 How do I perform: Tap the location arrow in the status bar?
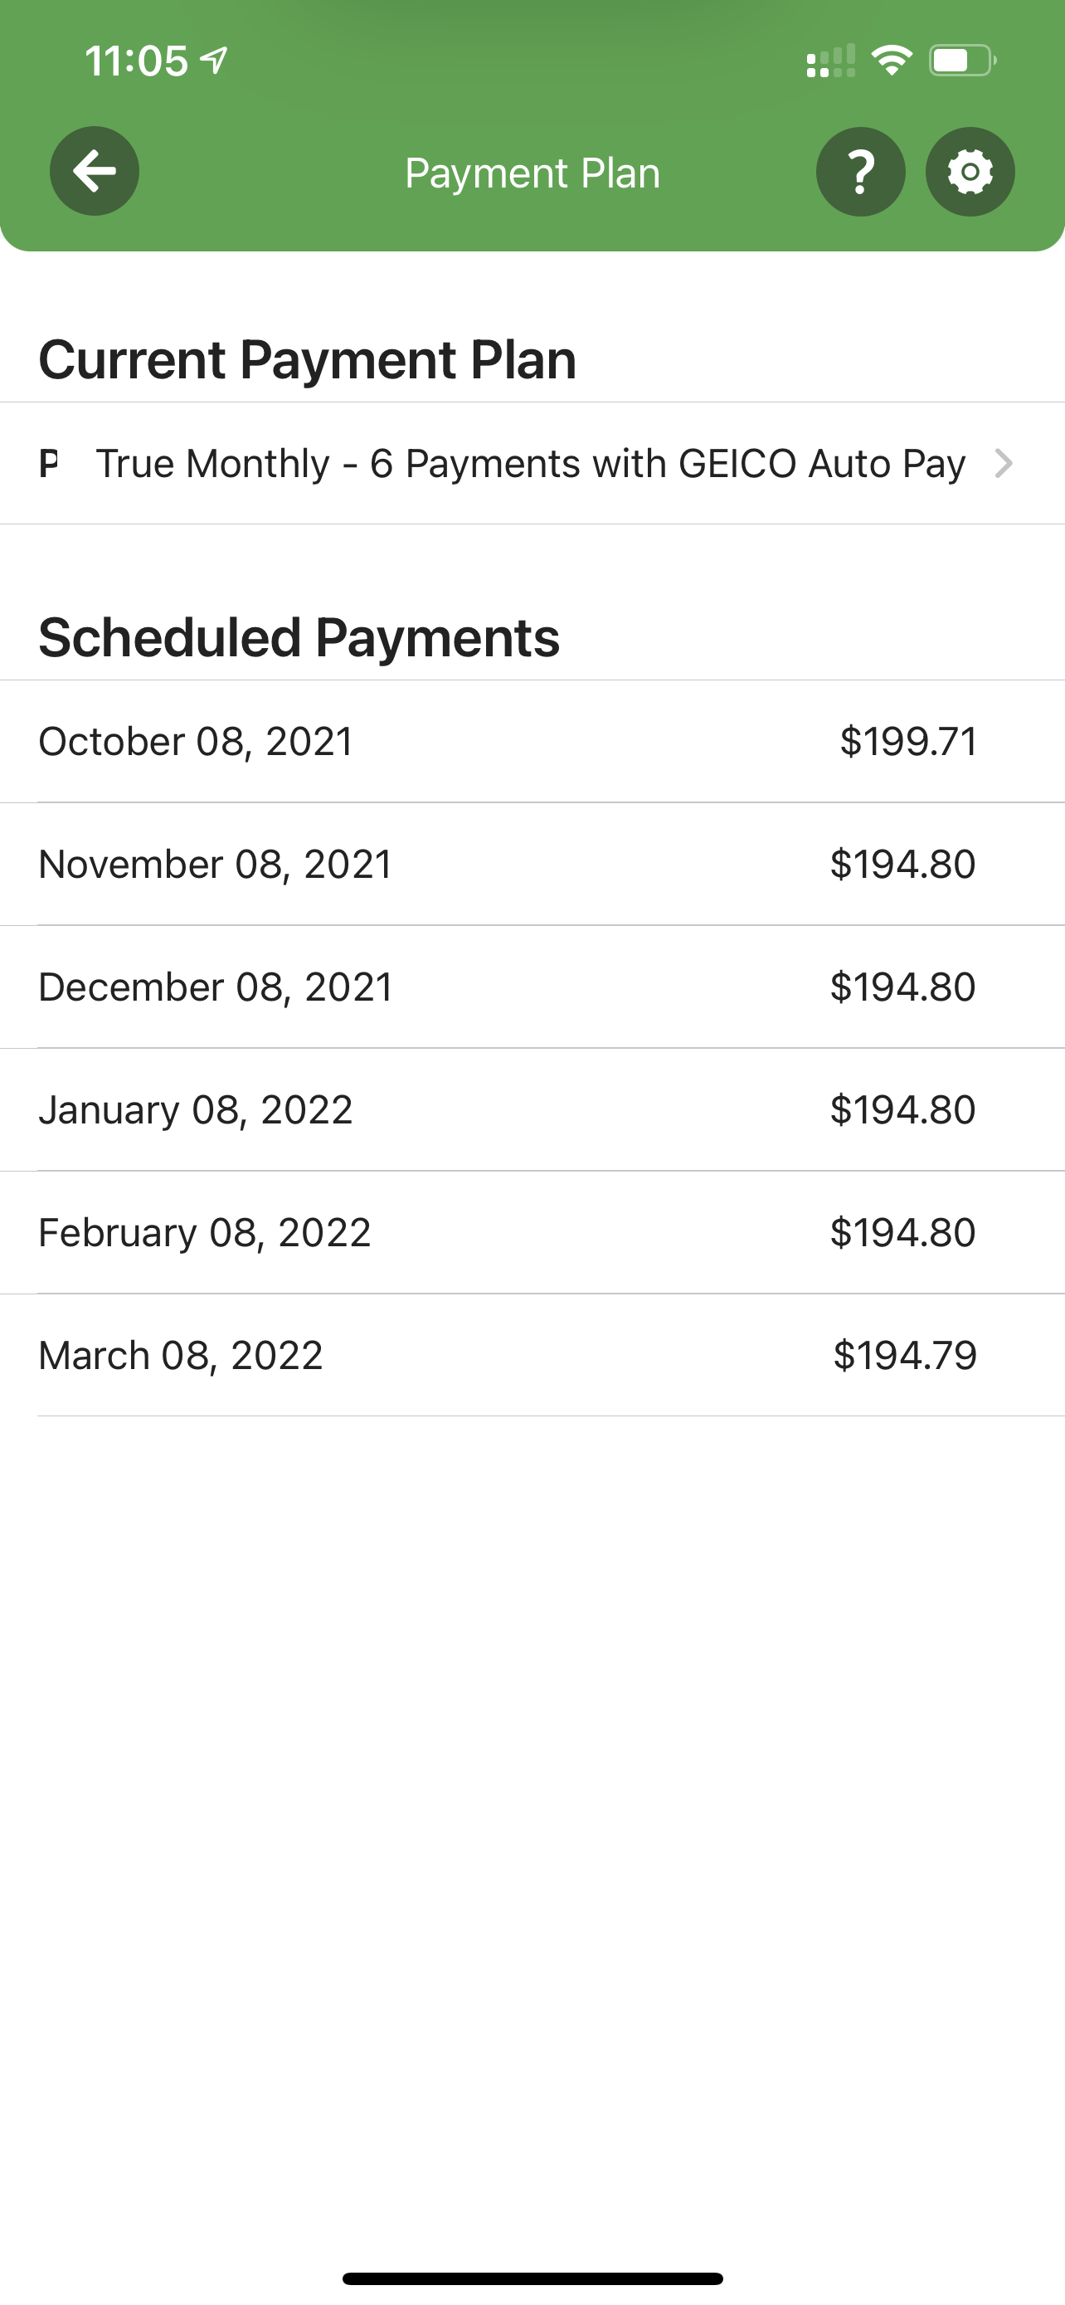pyautogui.click(x=214, y=60)
